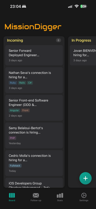Tap the Wi-Fi status icon
The height and width of the screenshot is (209, 96).
point(77,6)
